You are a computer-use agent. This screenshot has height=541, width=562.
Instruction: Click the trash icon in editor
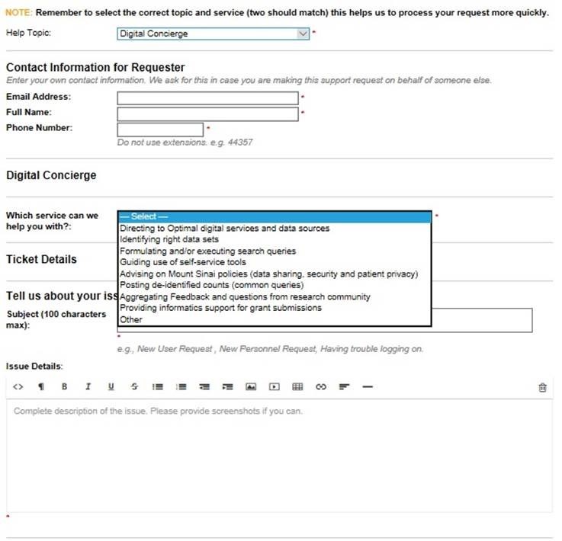(x=542, y=387)
